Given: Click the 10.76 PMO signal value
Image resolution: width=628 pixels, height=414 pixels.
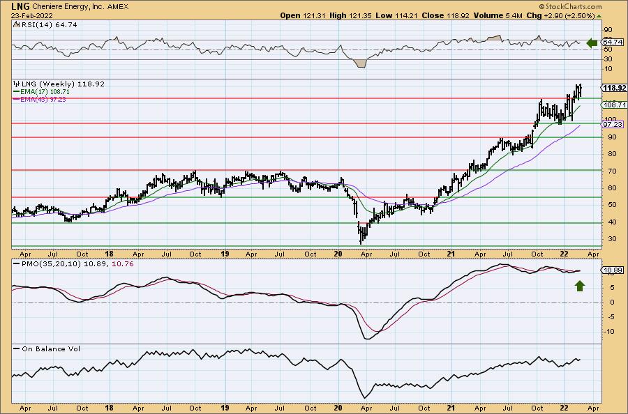Looking at the screenshot, I should (x=123, y=264).
